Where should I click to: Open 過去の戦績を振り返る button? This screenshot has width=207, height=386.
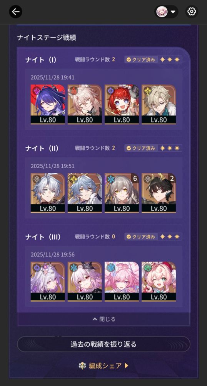pos(103,344)
